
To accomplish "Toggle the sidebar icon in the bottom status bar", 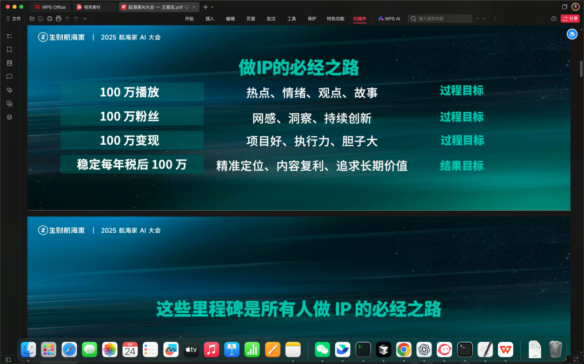I will pos(8,360).
